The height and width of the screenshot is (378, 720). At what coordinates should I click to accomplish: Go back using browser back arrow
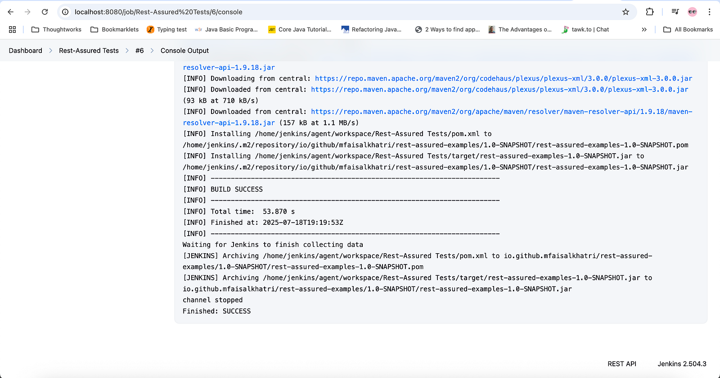pos(11,12)
